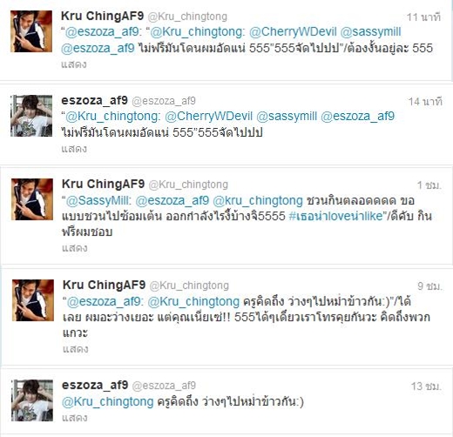Viewport: 453px width, 437px height.
Task: Open @sassymill mention in first tweet
Action: pos(370,32)
